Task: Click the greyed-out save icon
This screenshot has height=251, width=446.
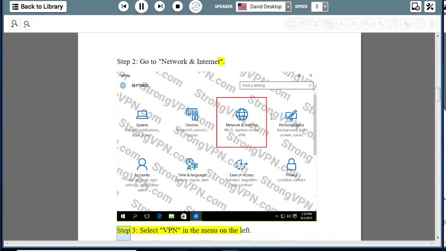Action: tap(291, 24)
